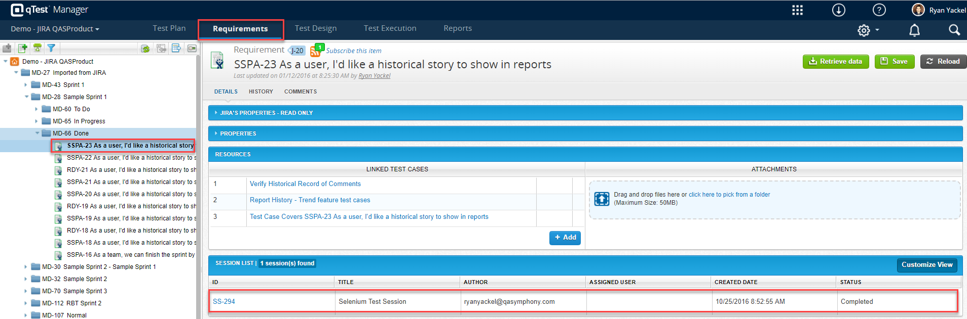This screenshot has height=319, width=967.
Task: Open the notifications bell
Action: pos(914,30)
